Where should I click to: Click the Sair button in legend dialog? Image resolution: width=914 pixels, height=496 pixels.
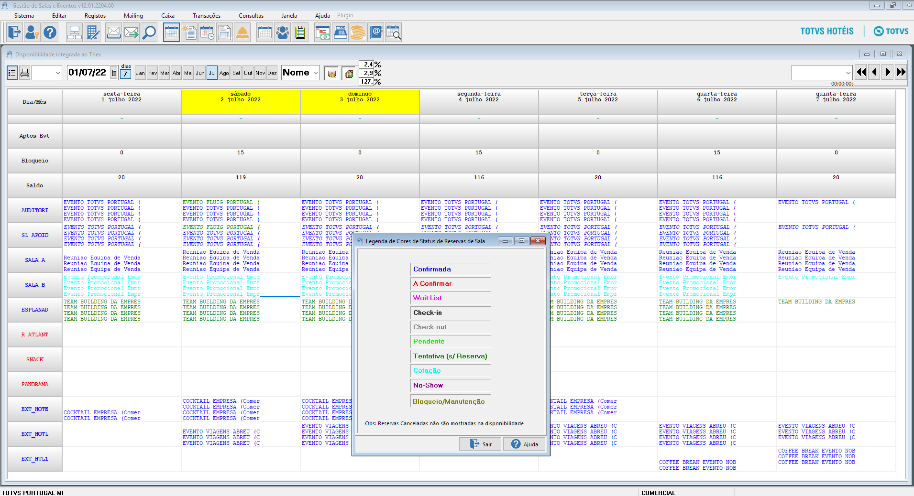pos(480,444)
